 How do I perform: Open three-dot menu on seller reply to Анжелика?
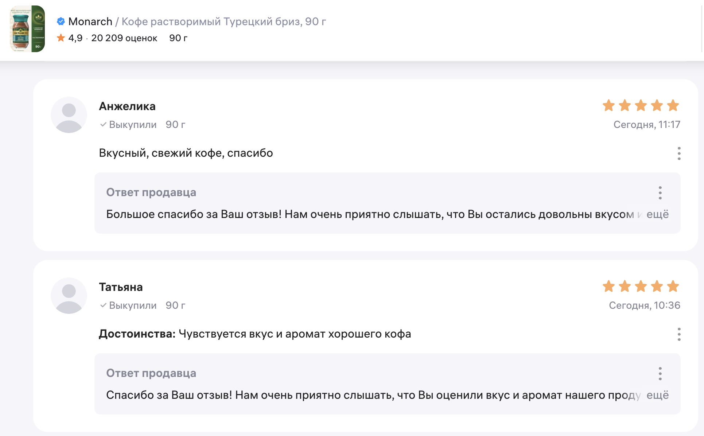[x=660, y=193]
